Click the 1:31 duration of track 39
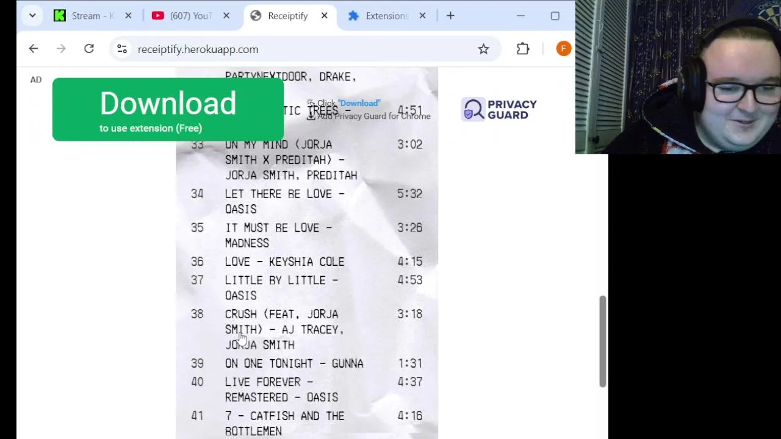The width and height of the screenshot is (781, 439). [409, 363]
